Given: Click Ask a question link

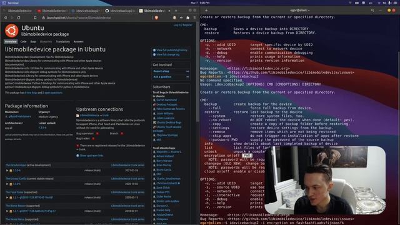Looking at the screenshot, I should coord(162,77).
